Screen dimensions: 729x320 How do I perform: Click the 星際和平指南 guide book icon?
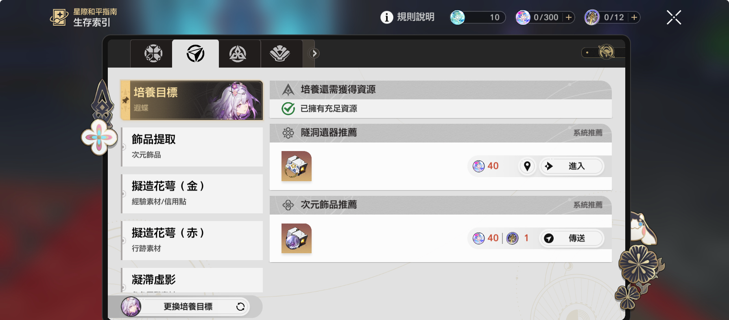tap(59, 18)
